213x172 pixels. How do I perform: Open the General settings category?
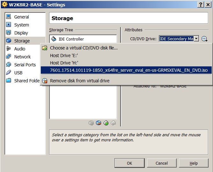point(25,17)
